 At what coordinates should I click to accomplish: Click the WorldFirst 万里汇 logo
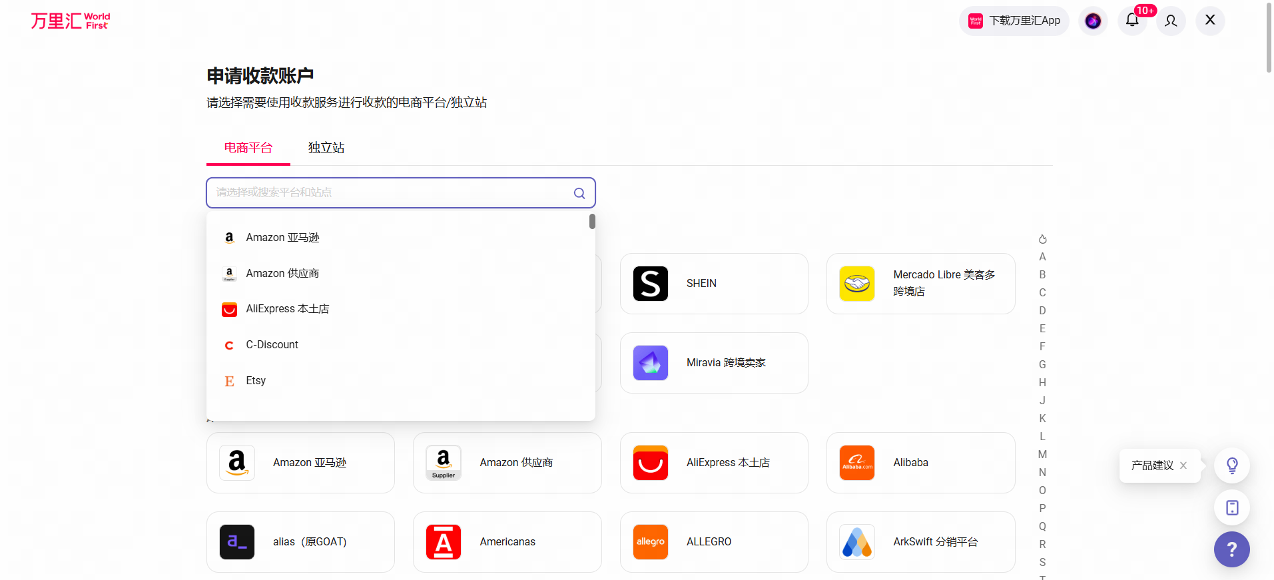point(71,21)
